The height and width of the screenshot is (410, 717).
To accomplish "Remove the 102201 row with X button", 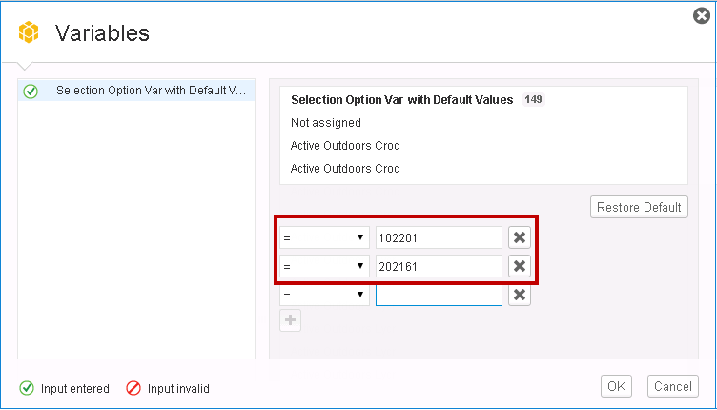I will pos(520,237).
